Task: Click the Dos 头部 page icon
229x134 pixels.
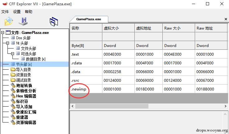Action: tap(13, 38)
